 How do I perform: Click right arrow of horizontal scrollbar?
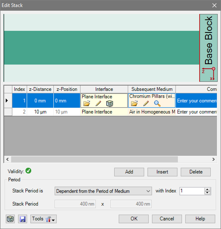click(x=213, y=159)
